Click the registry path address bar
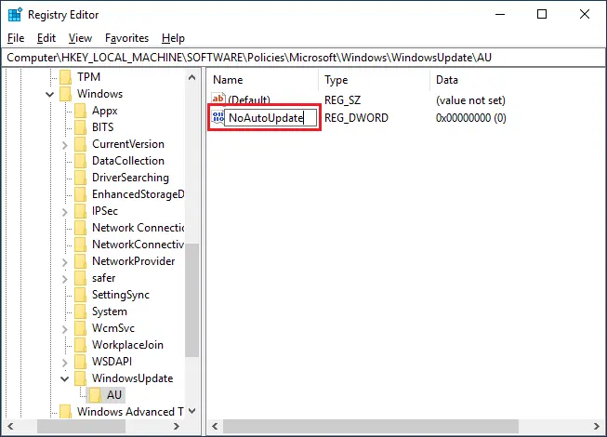Screen dimensions: 607x437 click(x=303, y=58)
